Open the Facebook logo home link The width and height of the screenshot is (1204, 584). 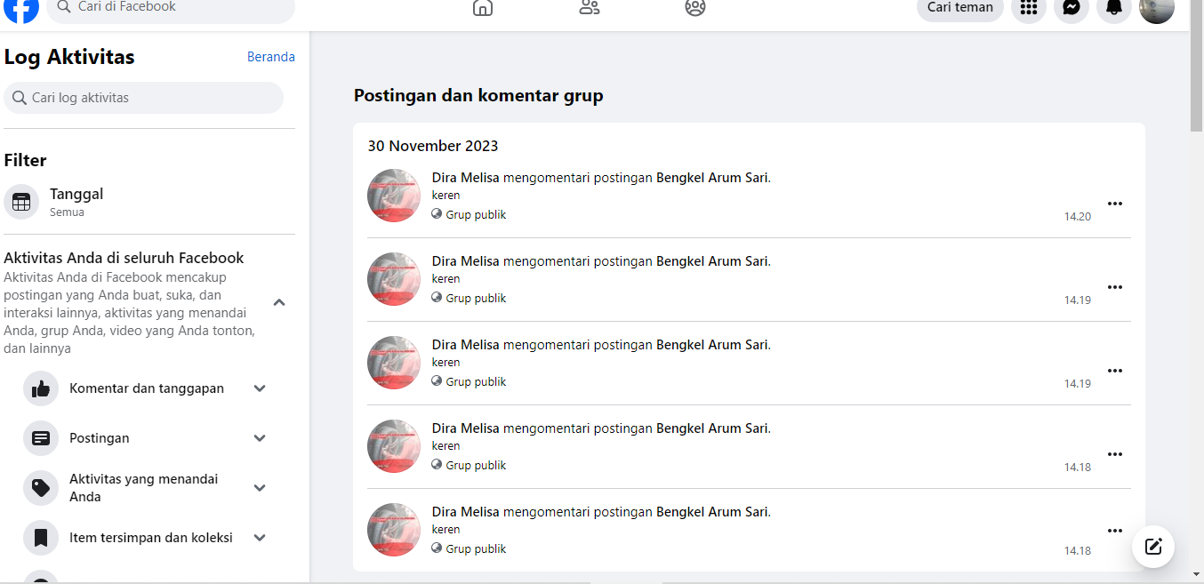click(x=21, y=7)
